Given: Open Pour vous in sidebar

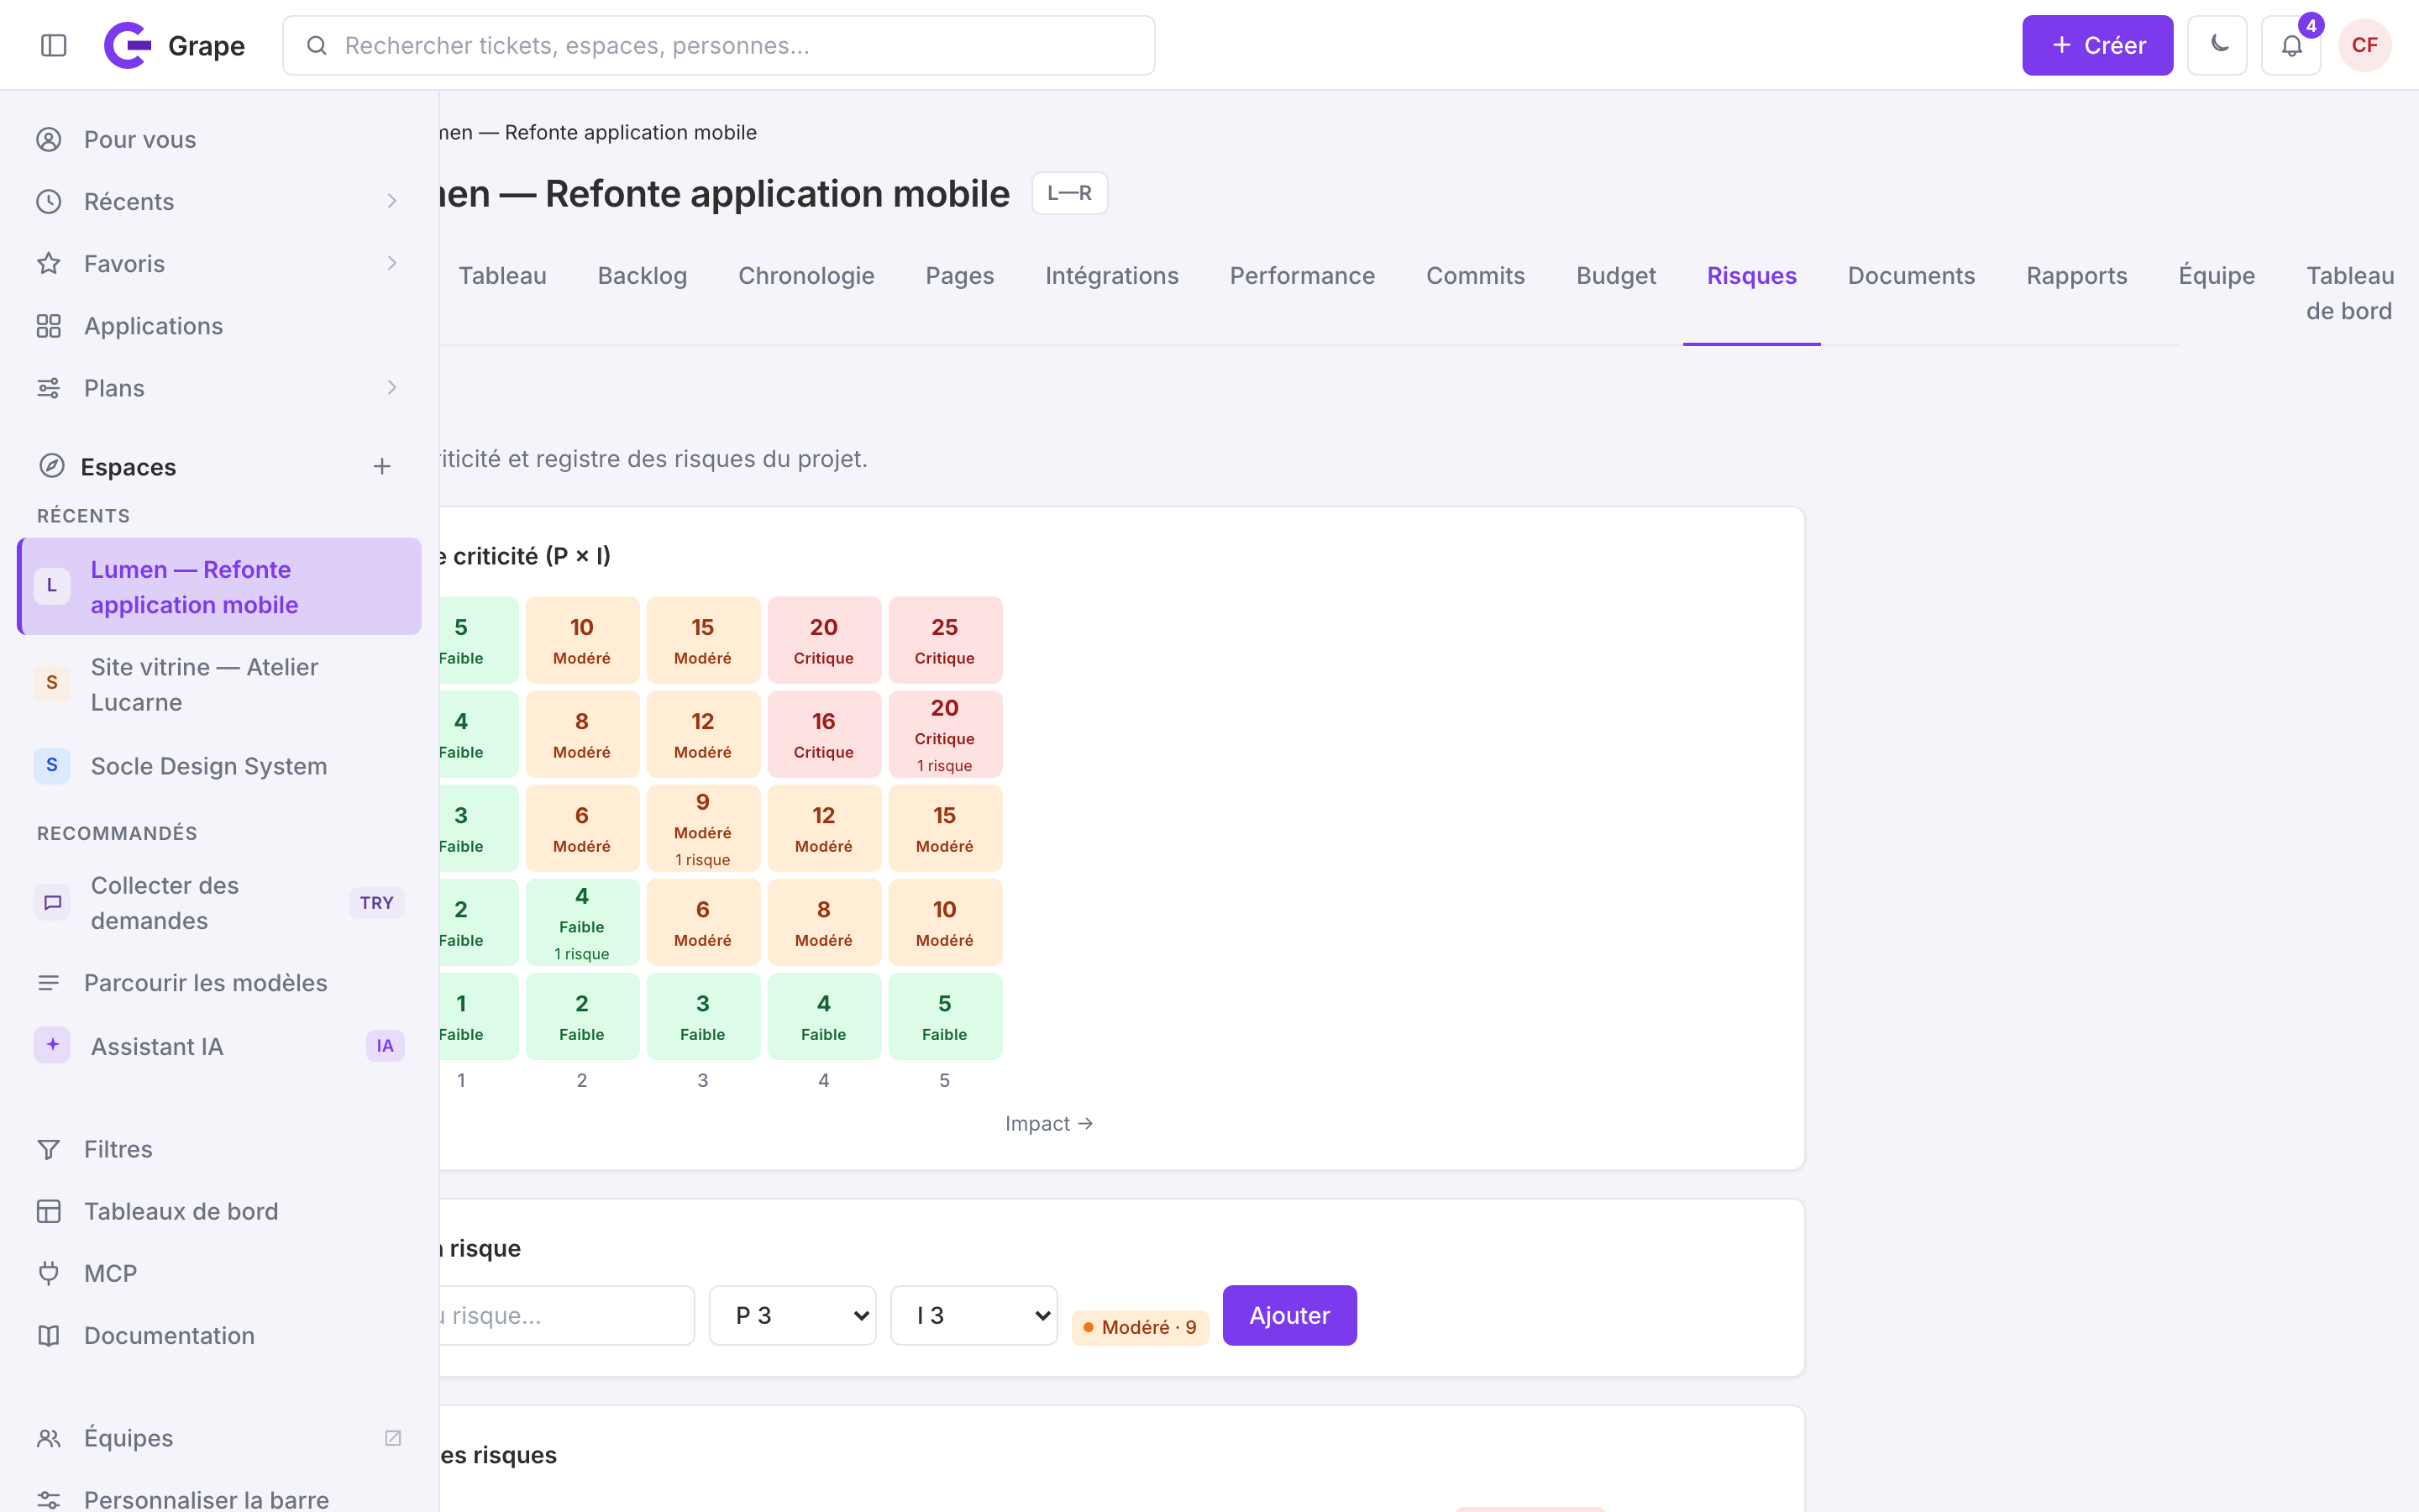Looking at the screenshot, I should 220,139.
